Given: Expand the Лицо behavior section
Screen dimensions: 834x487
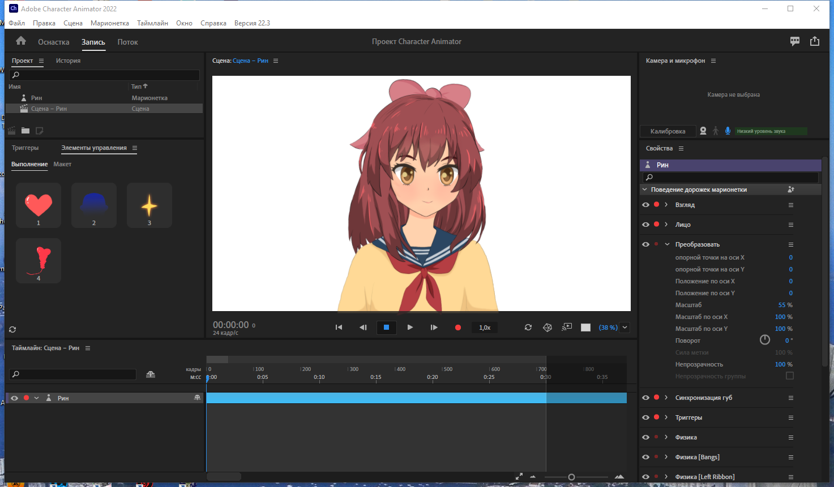Looking at the screenshot, I should (x=666, y=225).
